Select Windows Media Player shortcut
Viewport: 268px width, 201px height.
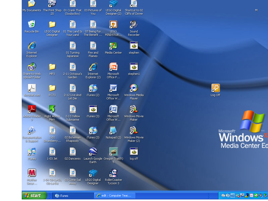coord(134,92)
